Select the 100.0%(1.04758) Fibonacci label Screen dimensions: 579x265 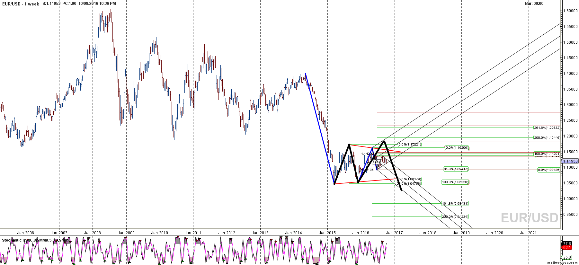[x=408, y=184]
